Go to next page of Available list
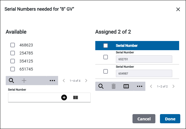This screenshot has height=129, width=186. [x=86, y=81]
